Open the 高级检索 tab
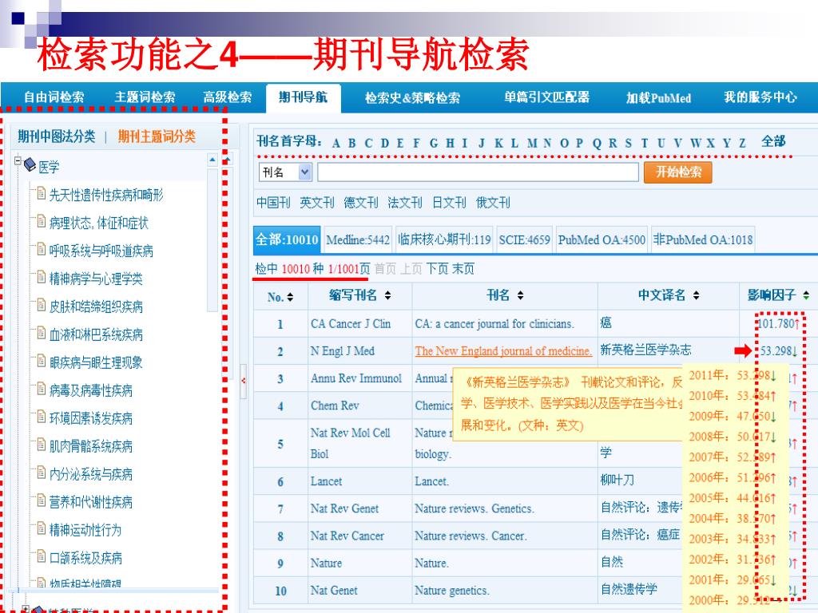The image size is (818, 613). [x=228, y=97]
